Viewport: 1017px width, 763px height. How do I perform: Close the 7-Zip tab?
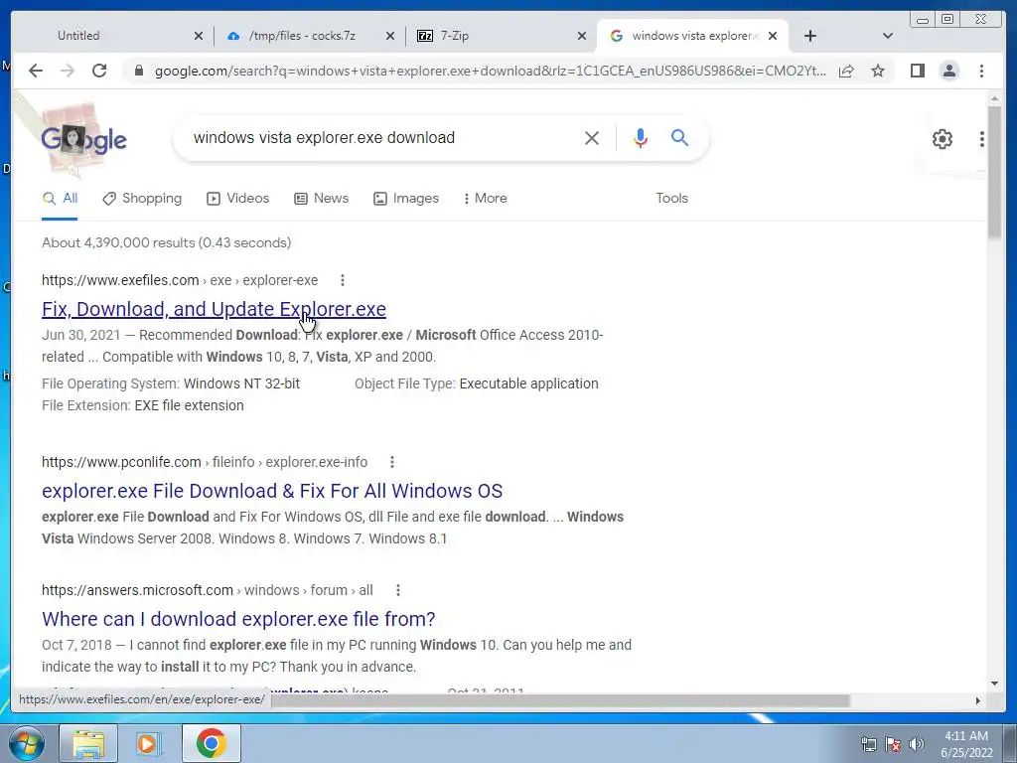click(x=582, y=36)
